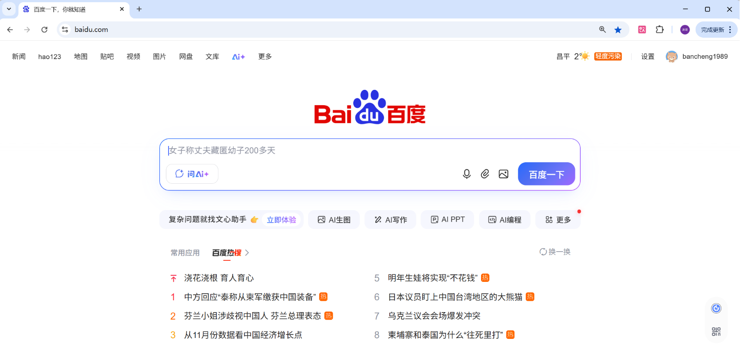Click the user avatar next to bancheng1989

(672, 57)
